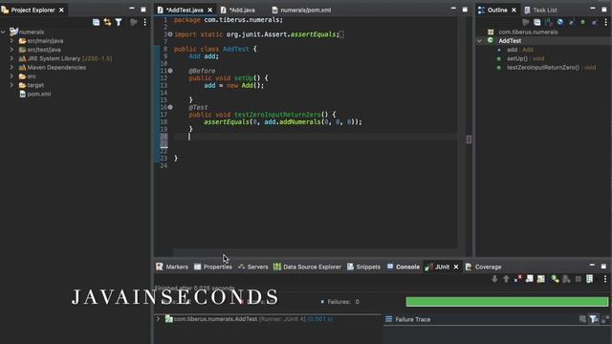This screenshot has width=612, height=344.
Task: Open the Properties tab
Action: pos(213,267)
